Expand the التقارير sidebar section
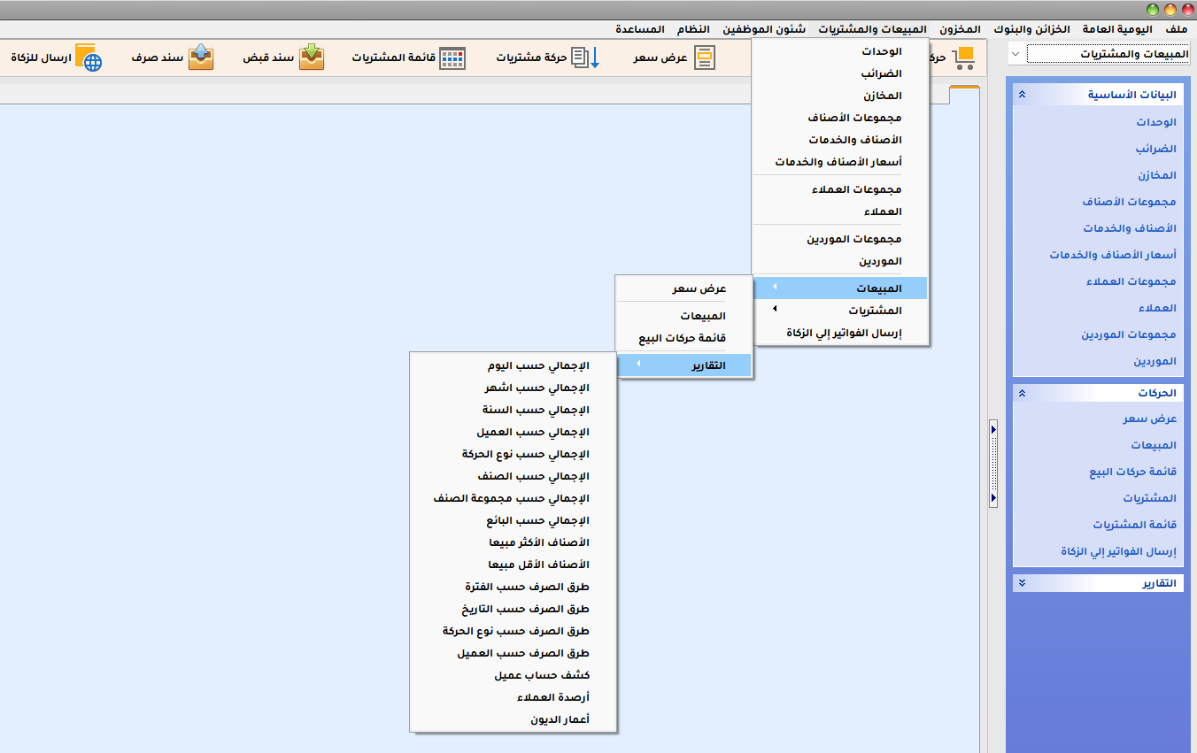The image size is (1197, 753). (1023, 583)
